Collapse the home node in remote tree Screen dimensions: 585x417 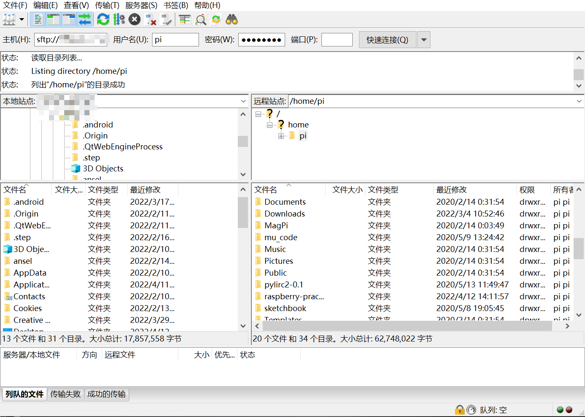(269, 125)
